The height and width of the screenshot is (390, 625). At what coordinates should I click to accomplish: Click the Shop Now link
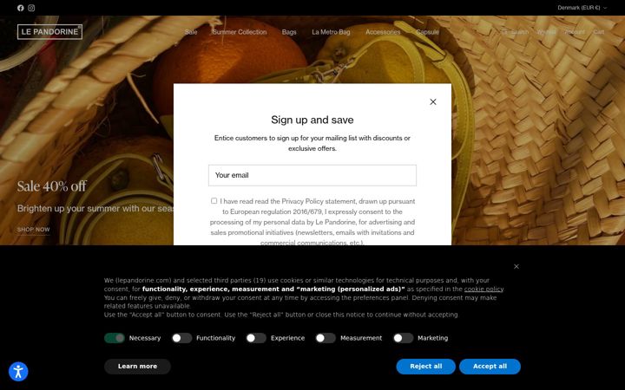click(34, 230)
